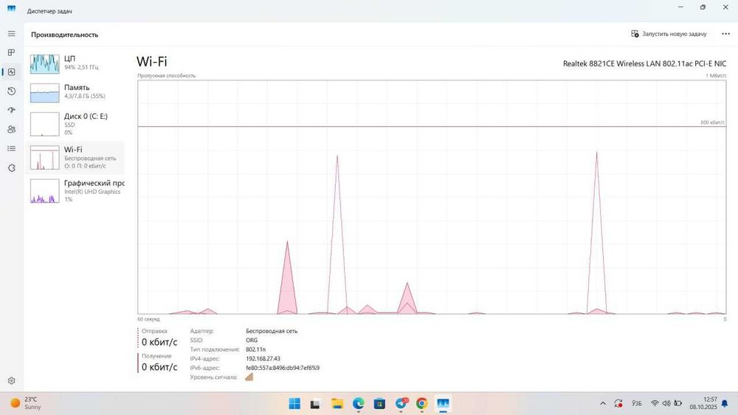Select the Wi-Fi item in the list

(x=75, y=158)
